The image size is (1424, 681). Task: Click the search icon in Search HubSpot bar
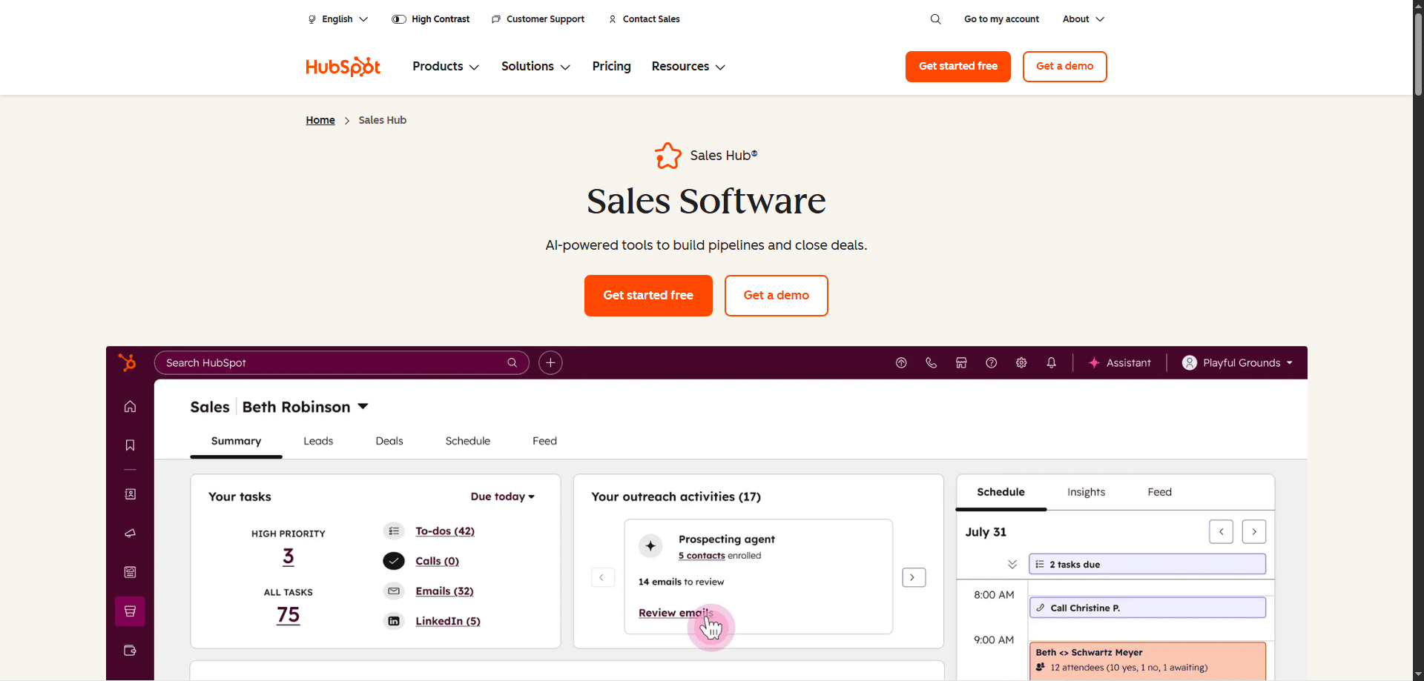[512, 362]
